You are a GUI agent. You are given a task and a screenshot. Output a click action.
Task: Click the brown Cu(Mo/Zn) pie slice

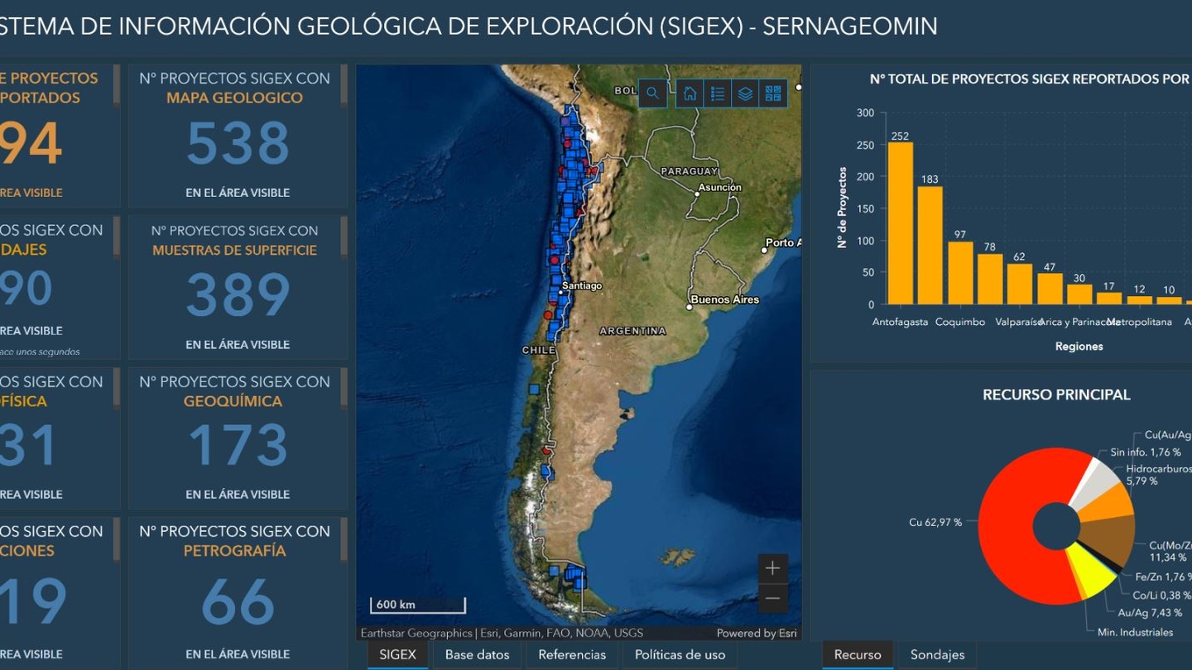(x=1109, y=538)
